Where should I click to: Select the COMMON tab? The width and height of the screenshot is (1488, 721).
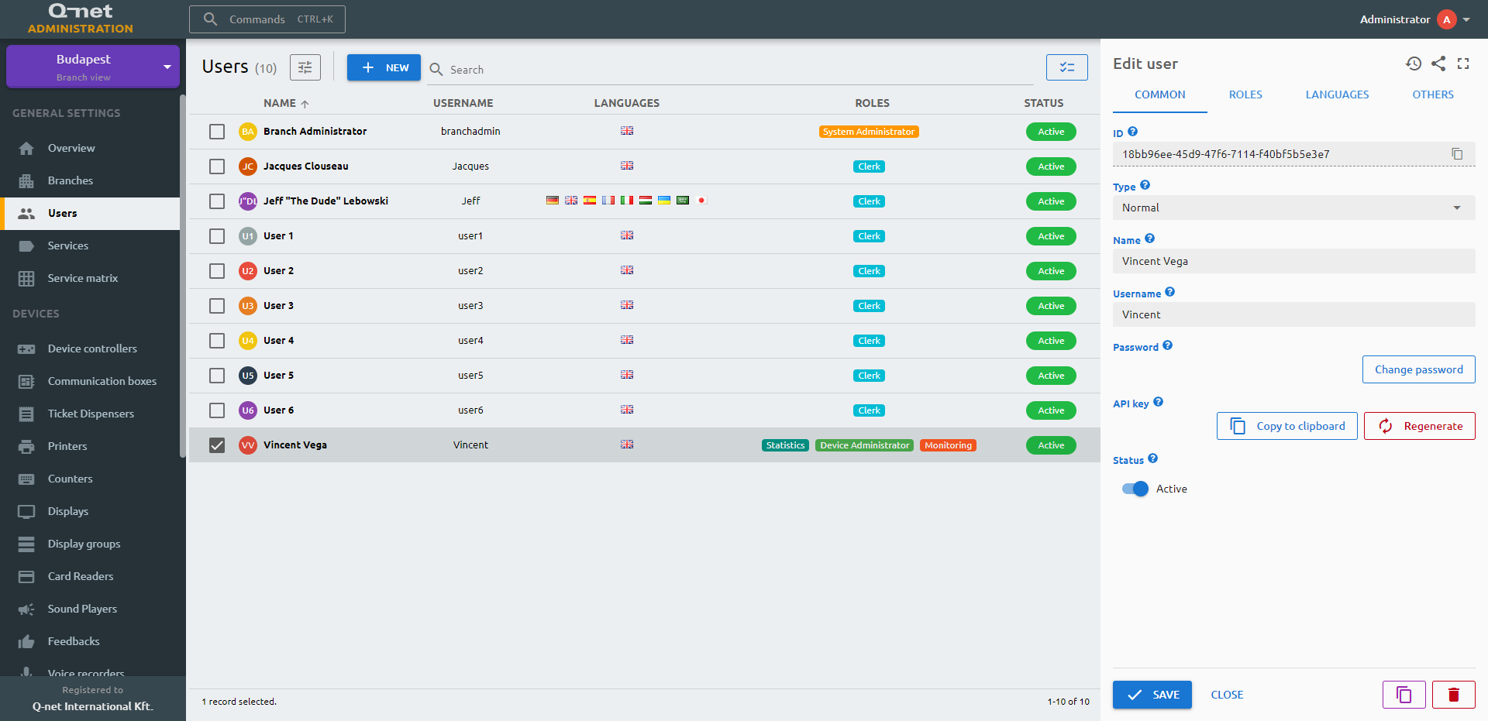1160,94
